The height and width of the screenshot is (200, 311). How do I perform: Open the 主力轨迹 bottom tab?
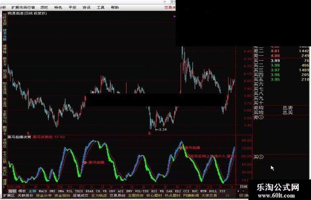point(99,196)
